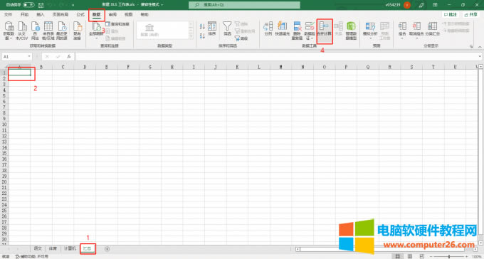Viewport: 484px width, 259px height.
Task: Click the Text to Columns (分列) icon
Action: pyautogui.click(x=268, y=28)
